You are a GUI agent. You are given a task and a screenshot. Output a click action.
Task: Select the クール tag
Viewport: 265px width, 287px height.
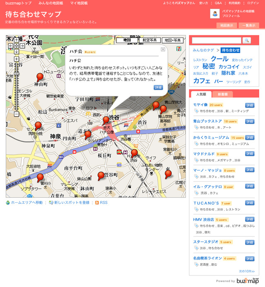click(219, 59)
